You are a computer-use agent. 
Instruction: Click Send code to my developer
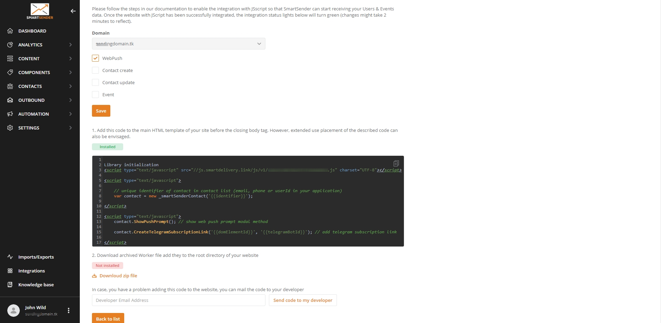[303, 300]
